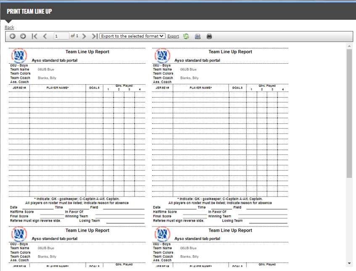Viewport: 356px width, 271px height.
Task: Go to the previous report page
Action: coord(45,36)
